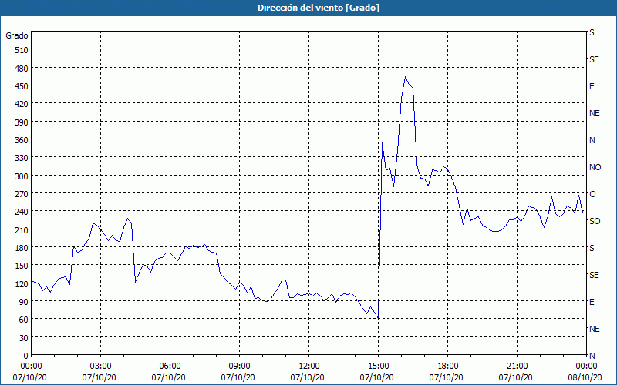Click the 420 degree axis label
This screenshot has width=617, height=385.
point(22,104)
